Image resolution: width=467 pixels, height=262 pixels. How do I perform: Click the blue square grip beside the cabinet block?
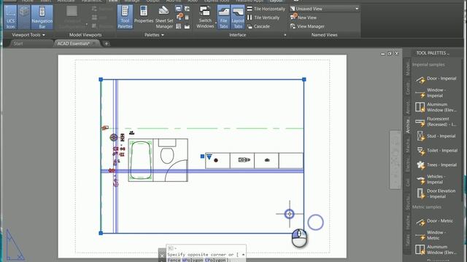tap(202, 156)
